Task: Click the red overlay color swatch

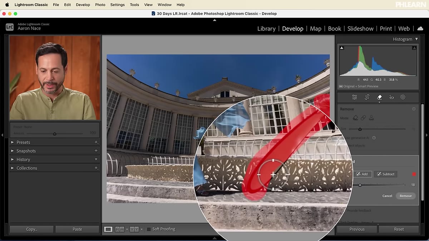Action: click(414, 174)
